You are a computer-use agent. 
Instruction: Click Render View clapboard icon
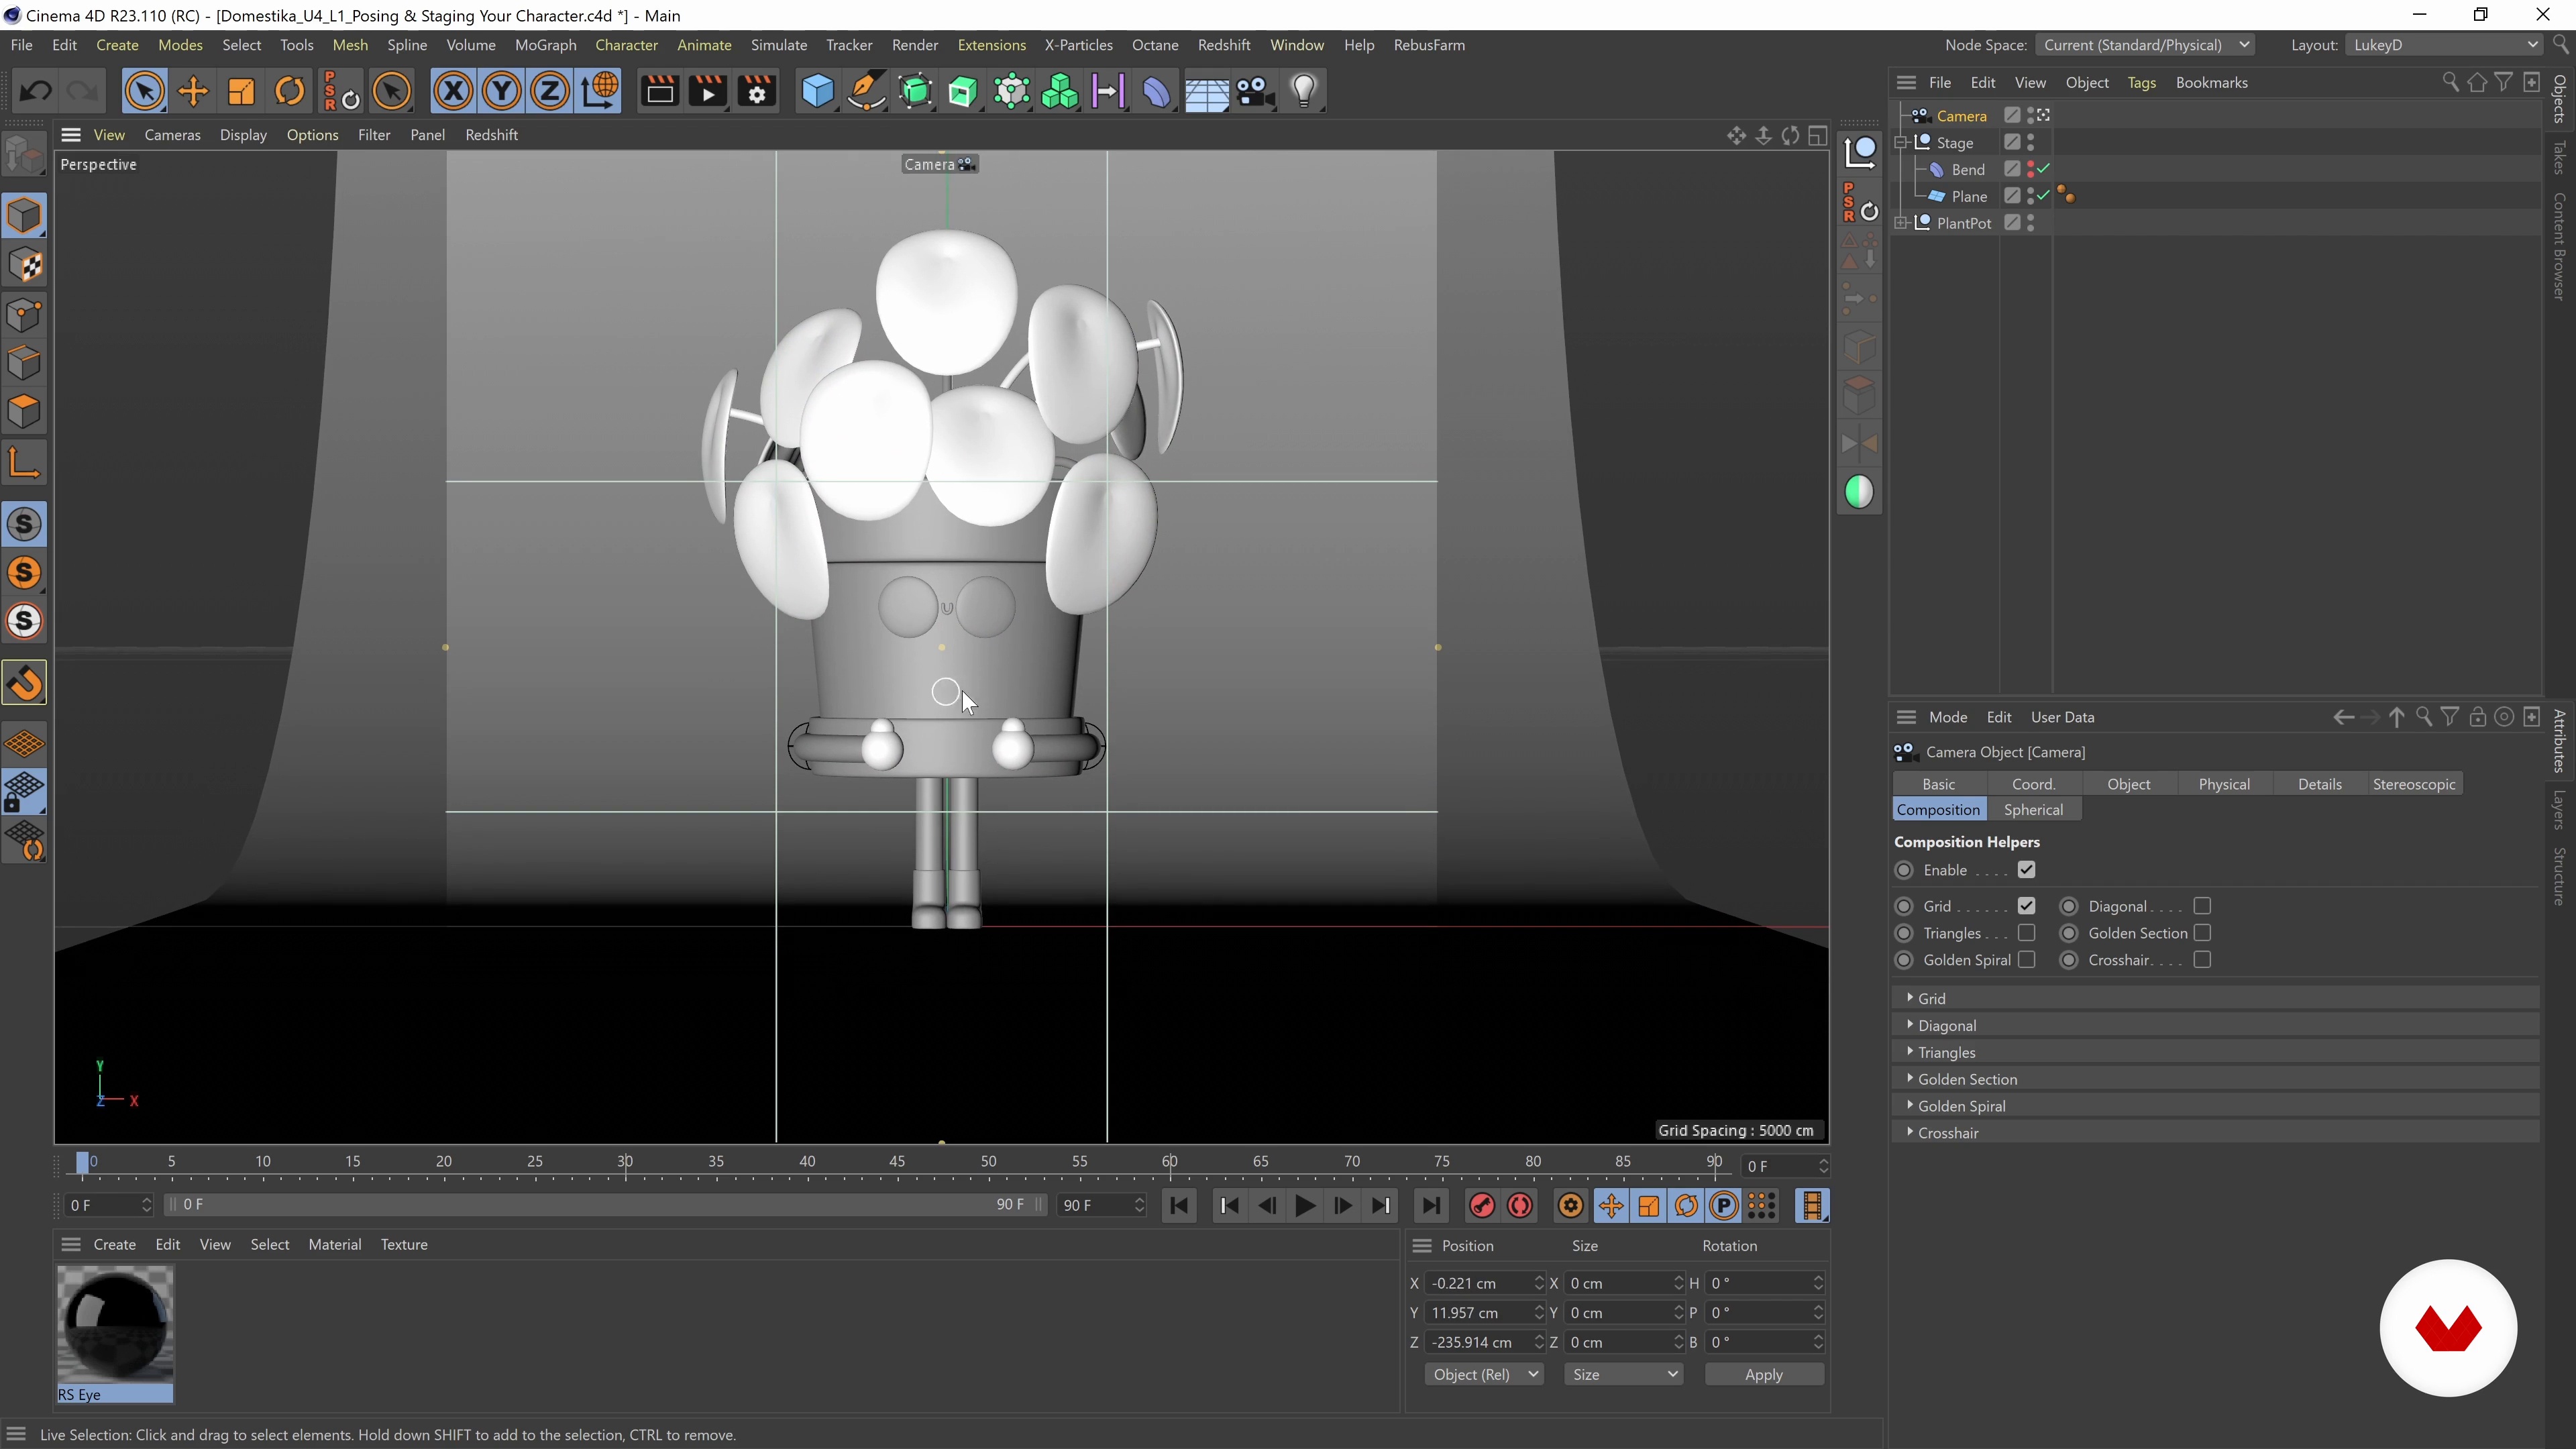[659, 92]
